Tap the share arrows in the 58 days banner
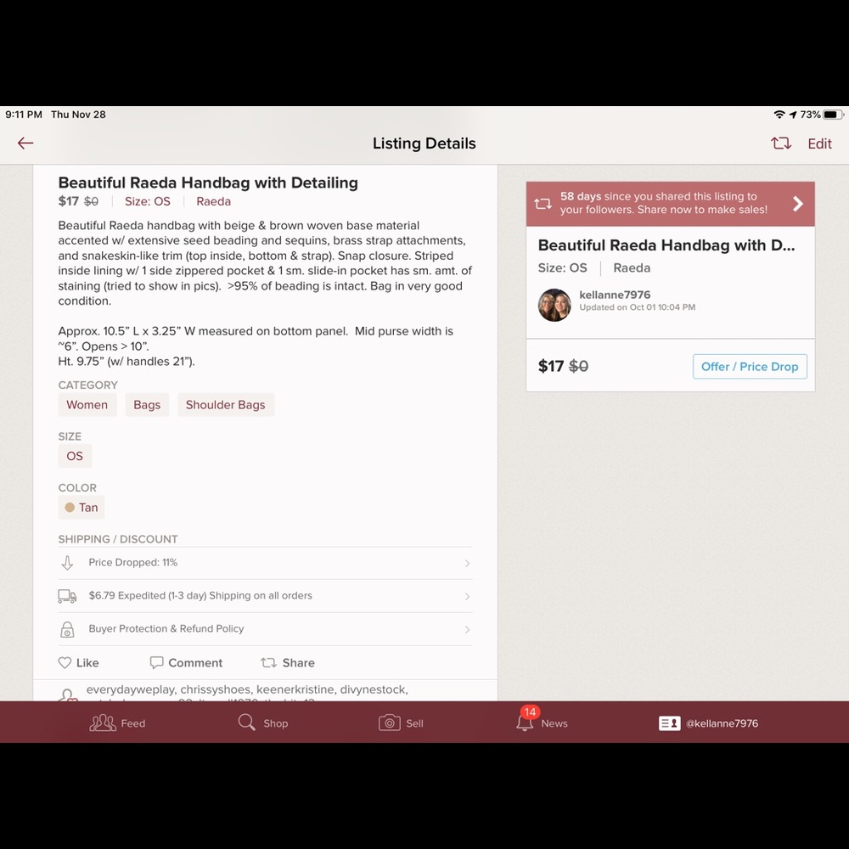Image resolution: width=849 pixels, height=849 pixels. [543, 204]
